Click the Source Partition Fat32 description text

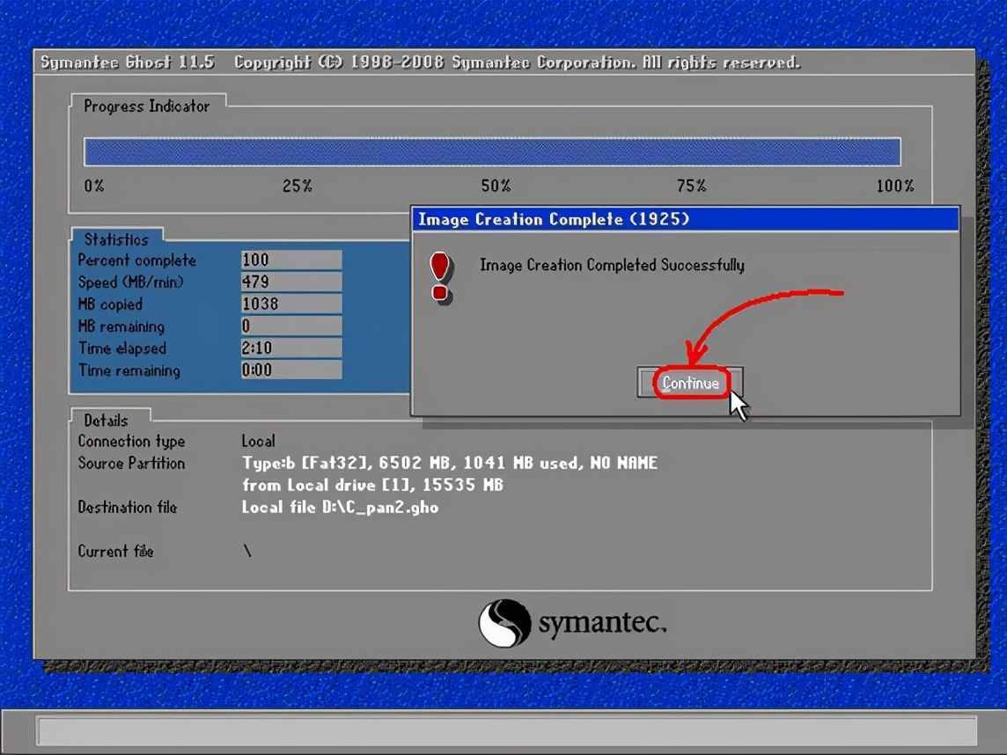point(450,463)
